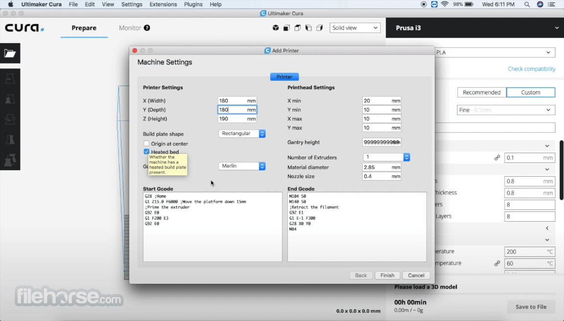Click the TeamViewer icon in the menu bar

(x=434, y=4)
